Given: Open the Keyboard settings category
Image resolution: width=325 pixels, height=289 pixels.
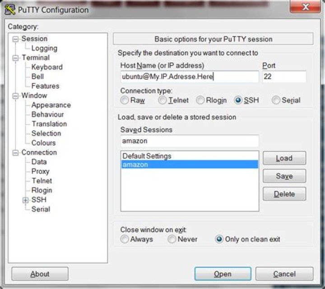Looking at the screenshot, I should [47, 67].
